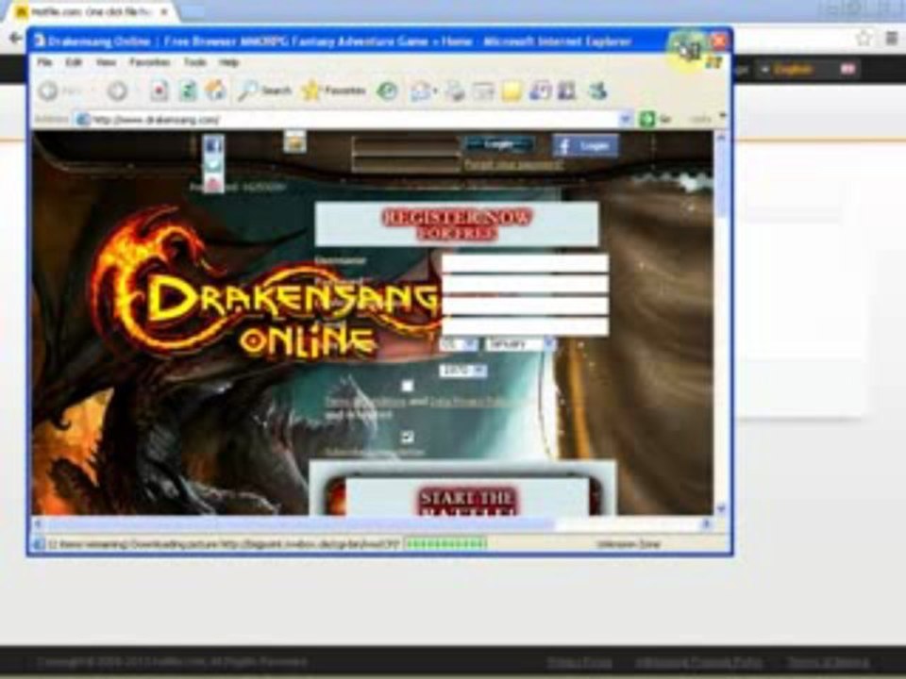Open the Edit menu
The image size is (906, 679).
(x=74, y=62)
